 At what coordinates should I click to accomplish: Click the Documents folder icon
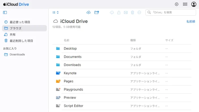[58, 57]
